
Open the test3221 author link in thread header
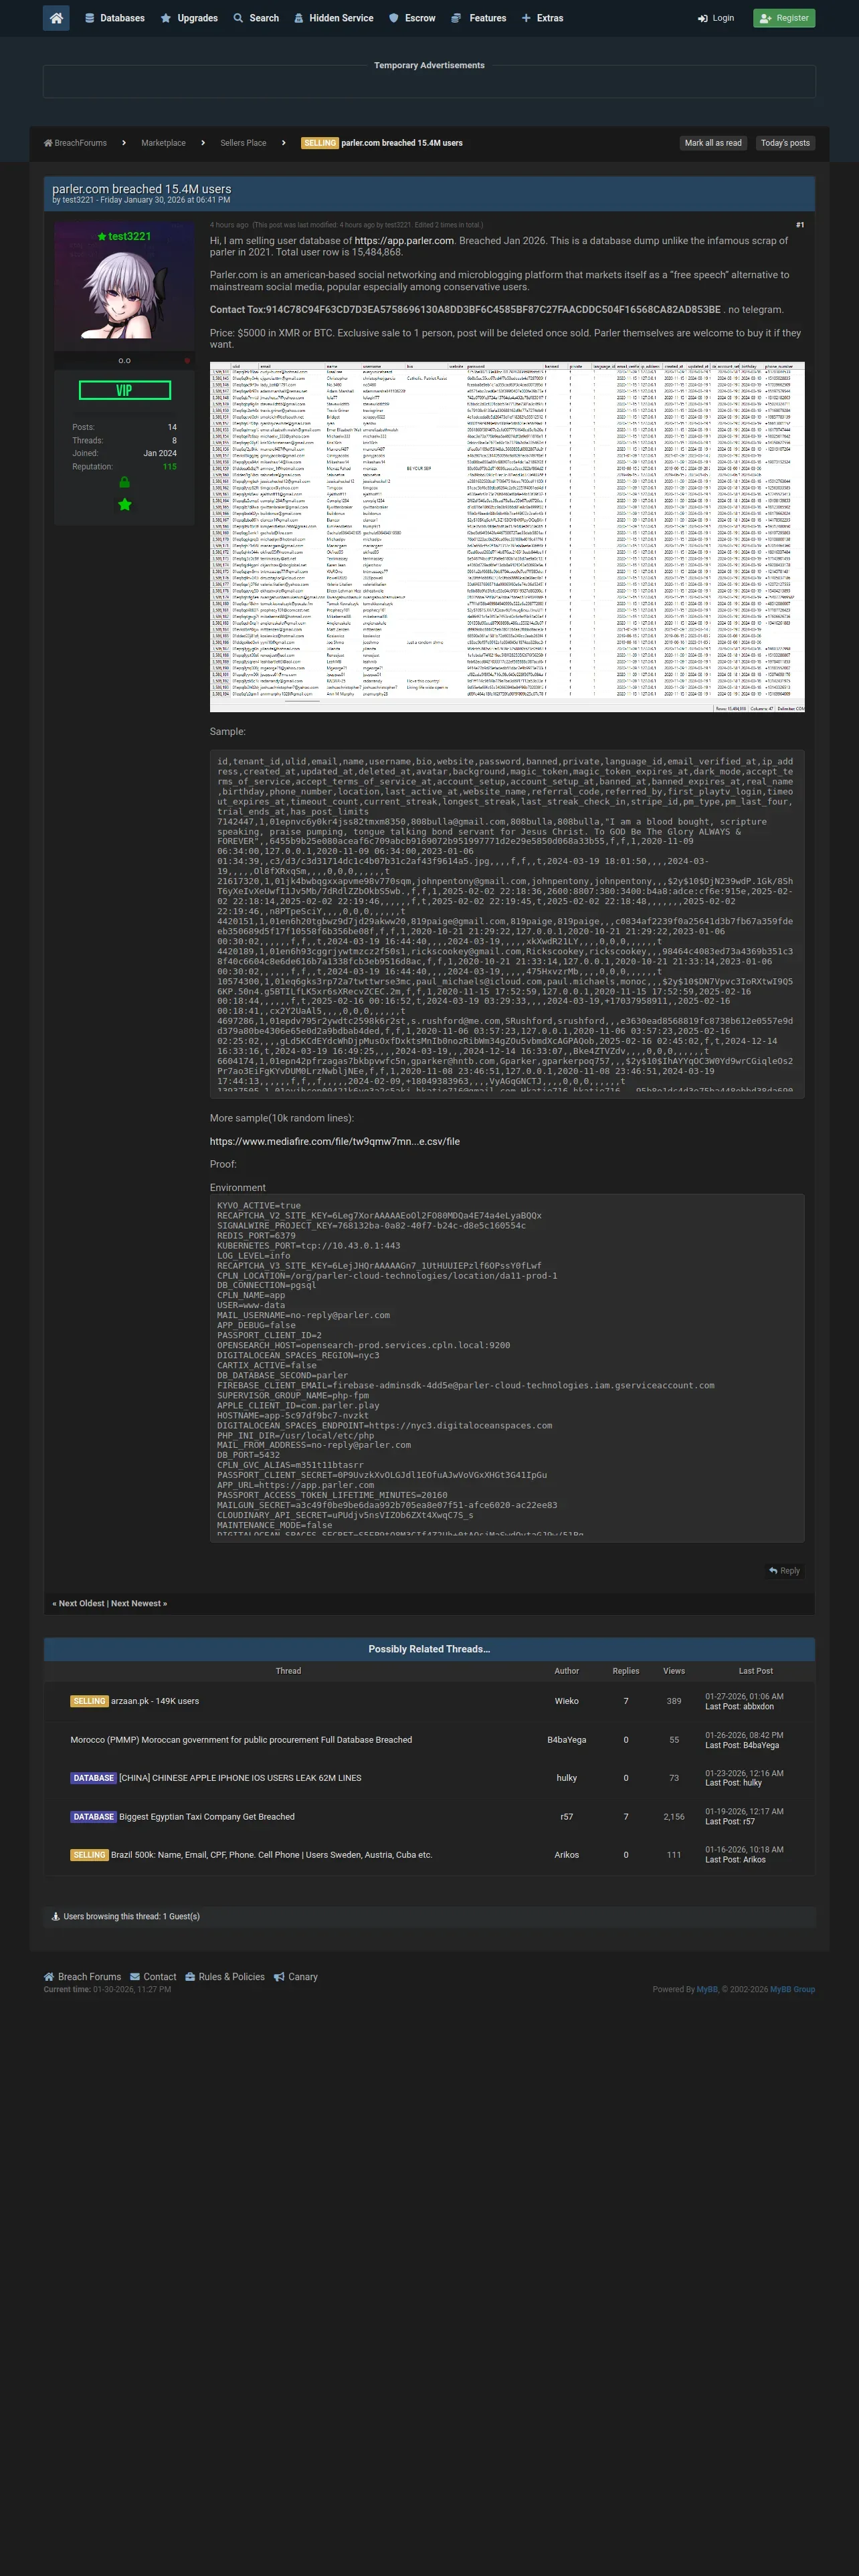(x=78, y=200)
